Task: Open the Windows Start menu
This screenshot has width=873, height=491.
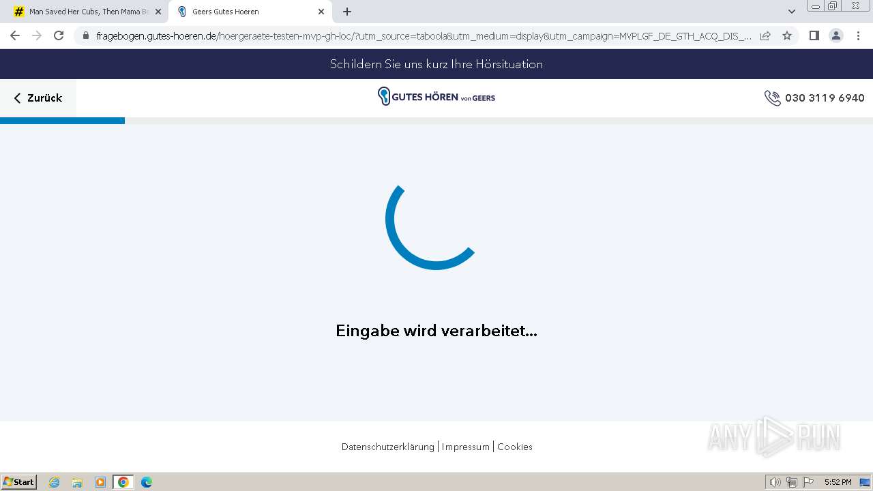Action: (19, 482)
